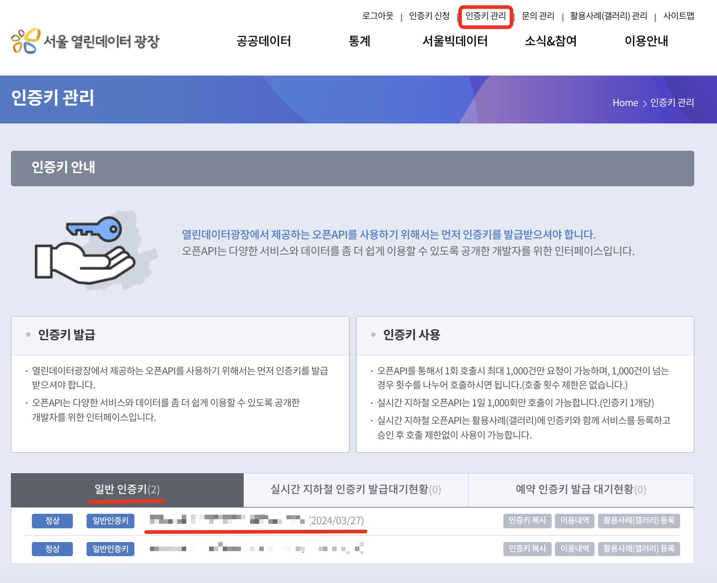Screen dimensions: 717x583
Task: Go to 문의 관리
Action: (538, 16)
